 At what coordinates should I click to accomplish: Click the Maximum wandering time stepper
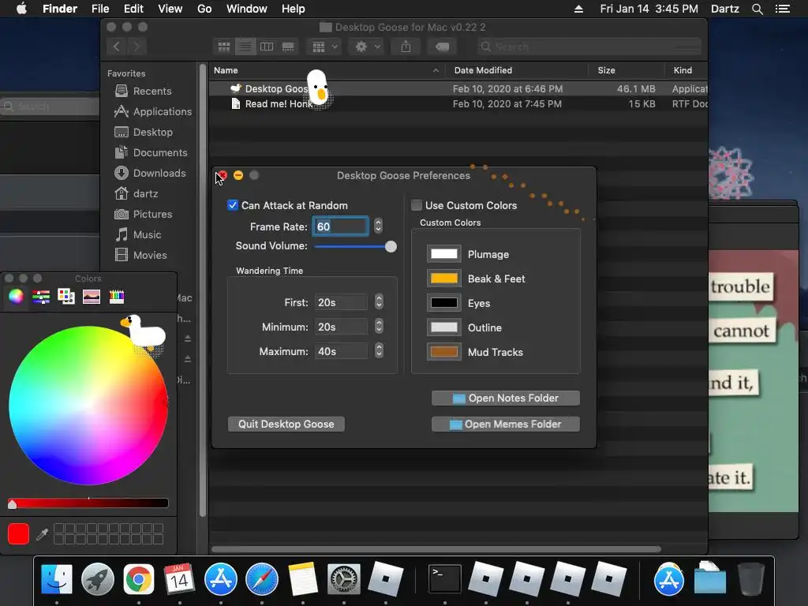coord(380,351)
